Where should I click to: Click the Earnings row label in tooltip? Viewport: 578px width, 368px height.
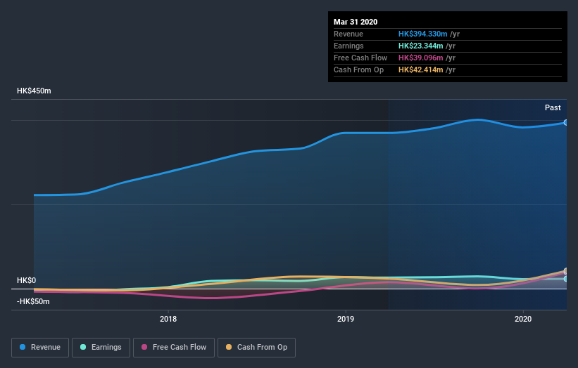point(348,46)
